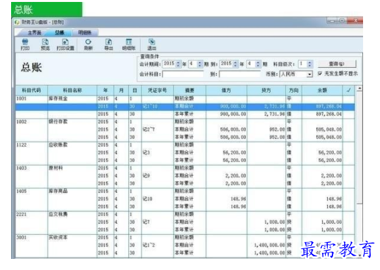Open 预览 (Preview) from the toolbar
This screenshot has height=270, width=380.
click(45, 44)
